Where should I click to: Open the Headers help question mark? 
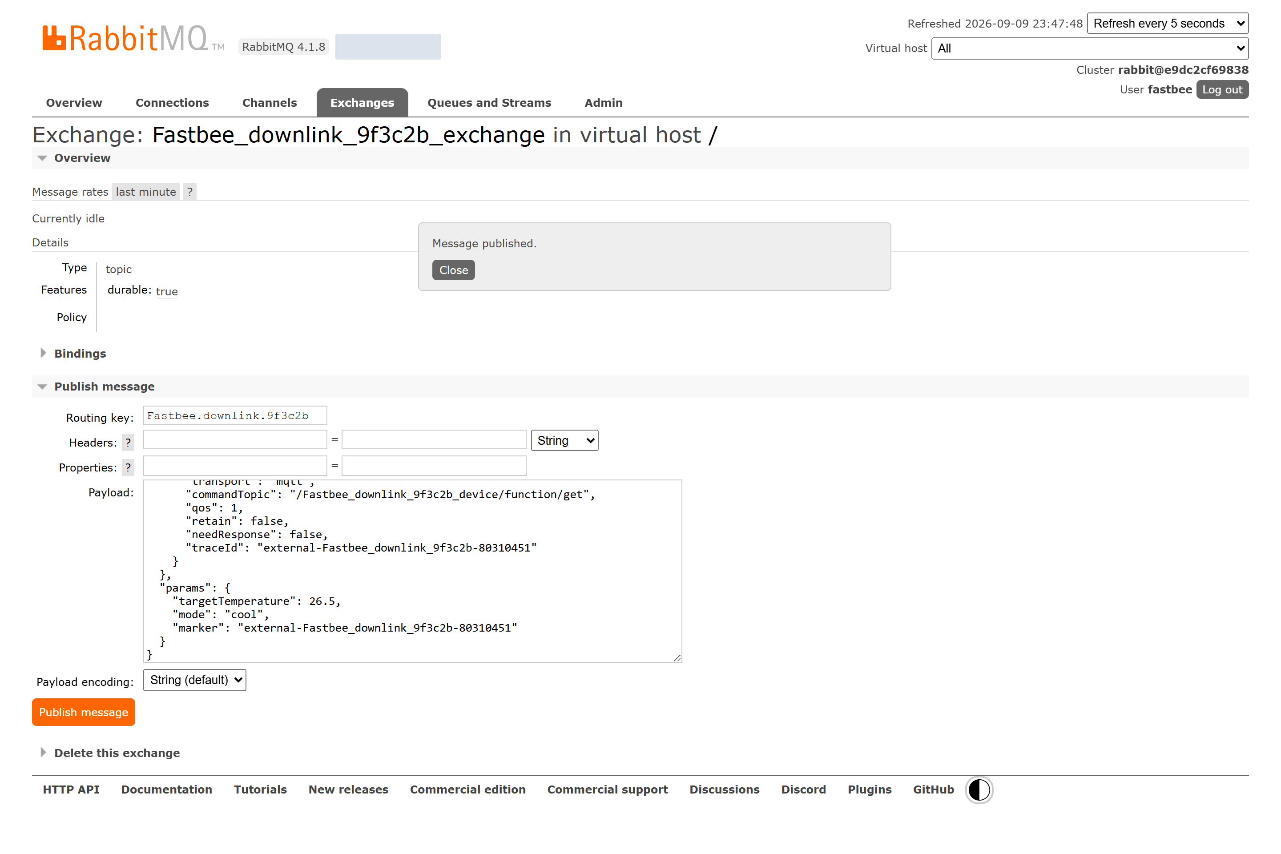[x=128, y=442]
